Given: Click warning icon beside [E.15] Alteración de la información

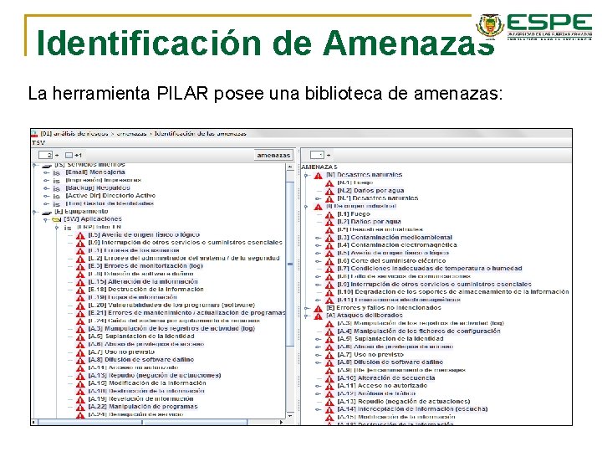Looking at the screenshot, I should click(x=80, y=282).
